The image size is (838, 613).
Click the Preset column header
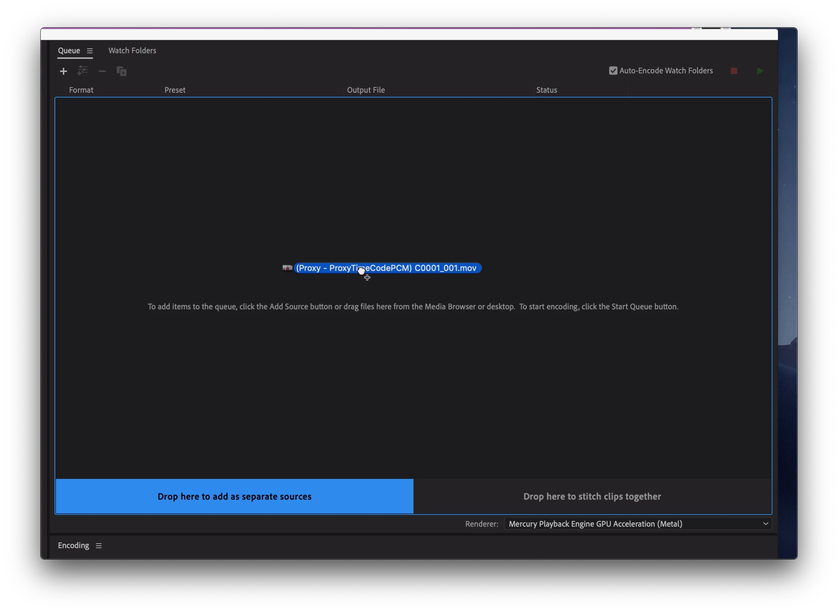point(175,90)
